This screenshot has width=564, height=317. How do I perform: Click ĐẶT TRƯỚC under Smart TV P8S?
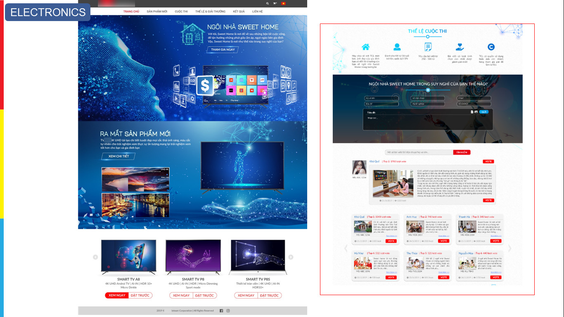pos(270,296)
